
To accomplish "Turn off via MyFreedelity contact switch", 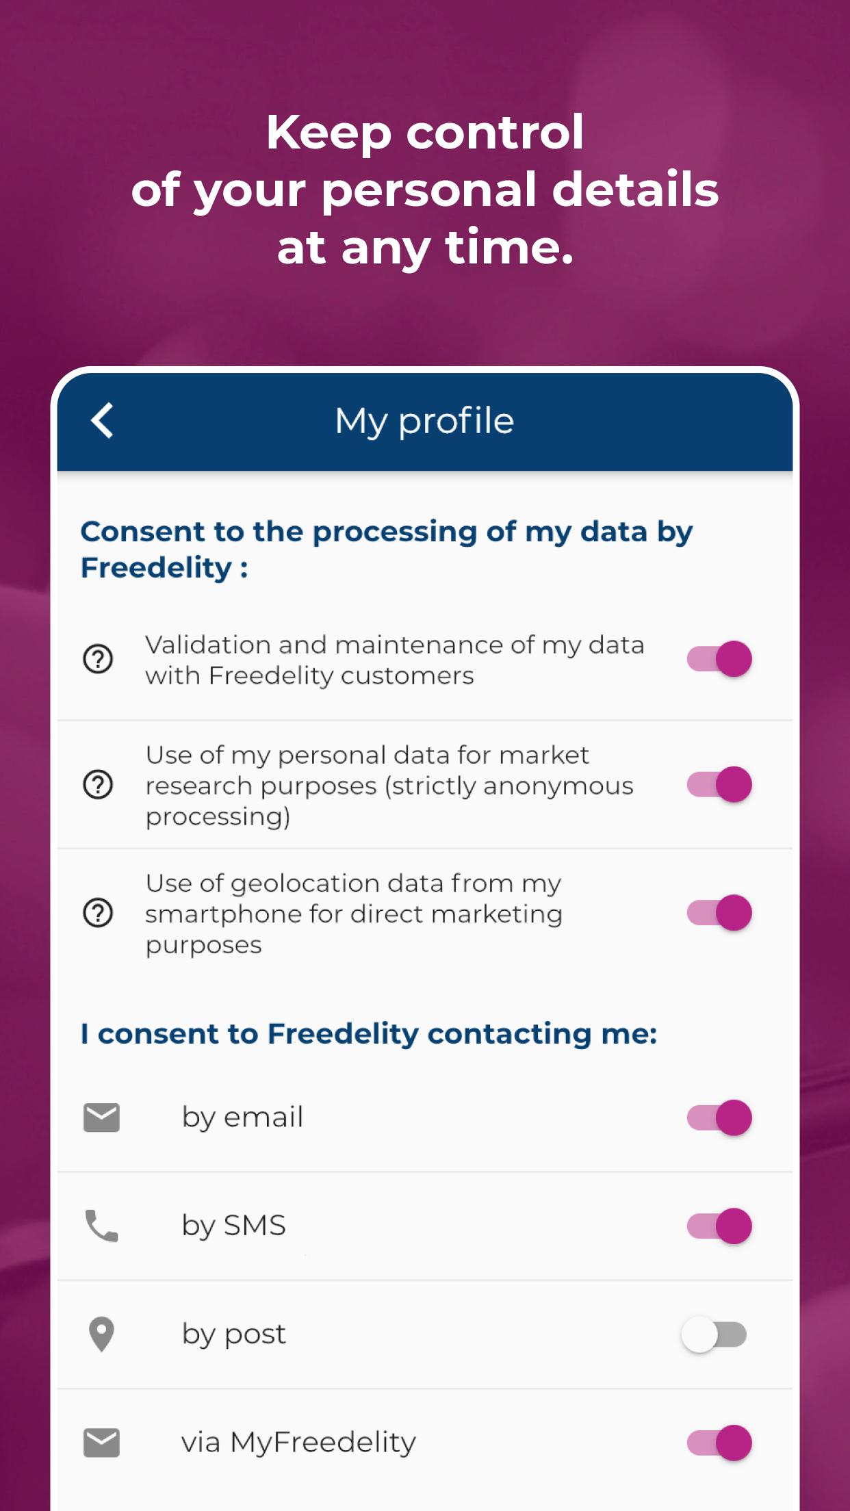I will [x=719, y=1443].
